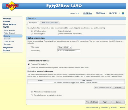Image resolution: width=128 pixels, height=110 pixels.
Task: Open Guest Access in the WLAN menu
Action: (x=9, y=41)
